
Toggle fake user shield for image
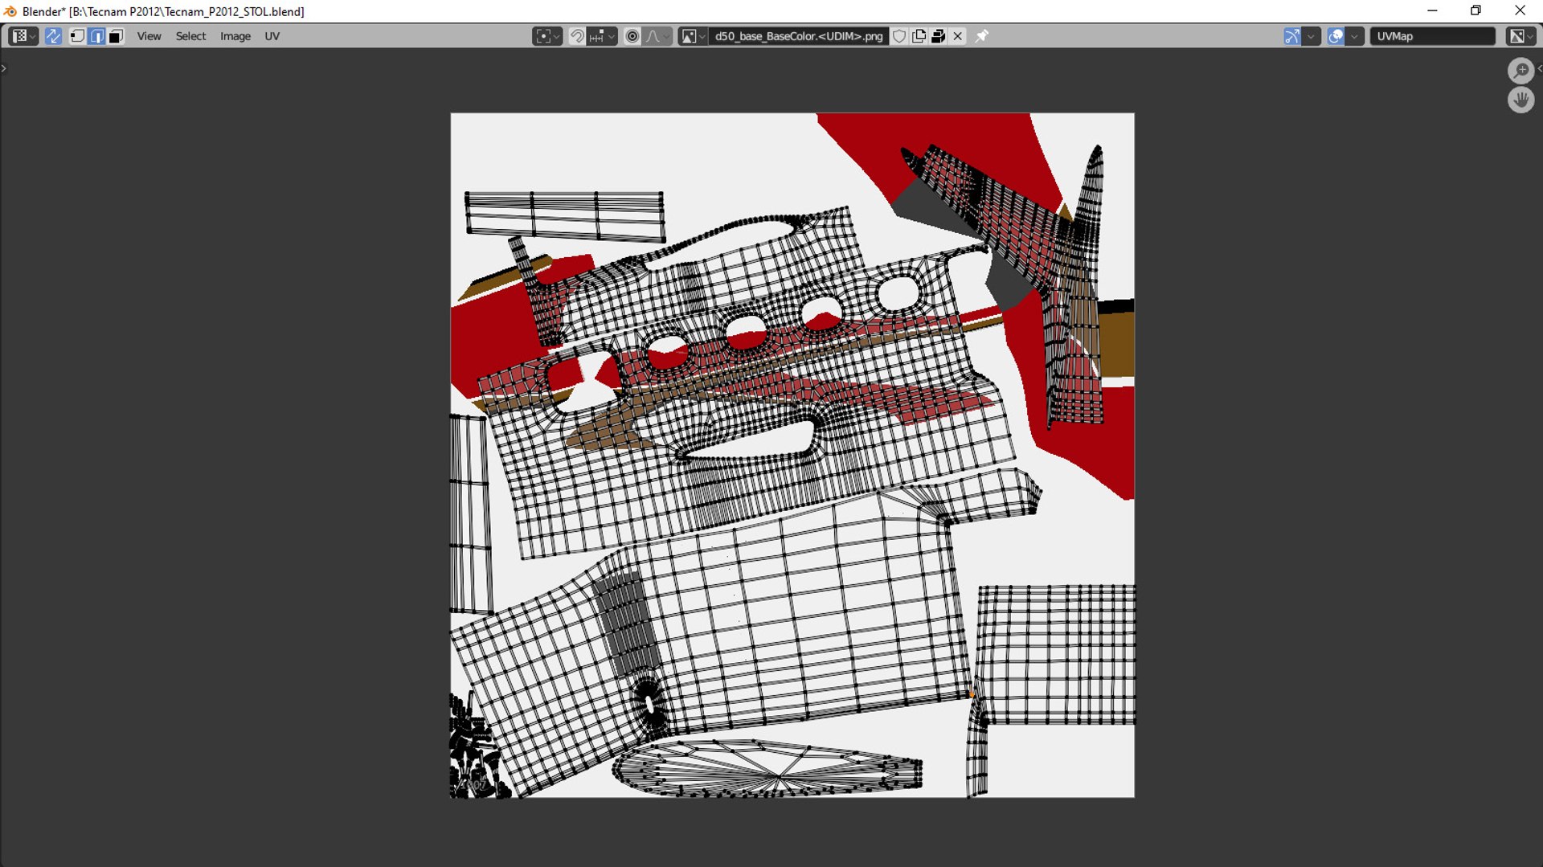point(899,36)
